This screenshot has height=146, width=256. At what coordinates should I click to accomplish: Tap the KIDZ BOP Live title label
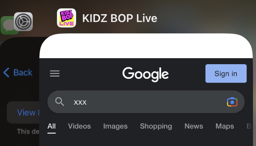coord(120,18)
